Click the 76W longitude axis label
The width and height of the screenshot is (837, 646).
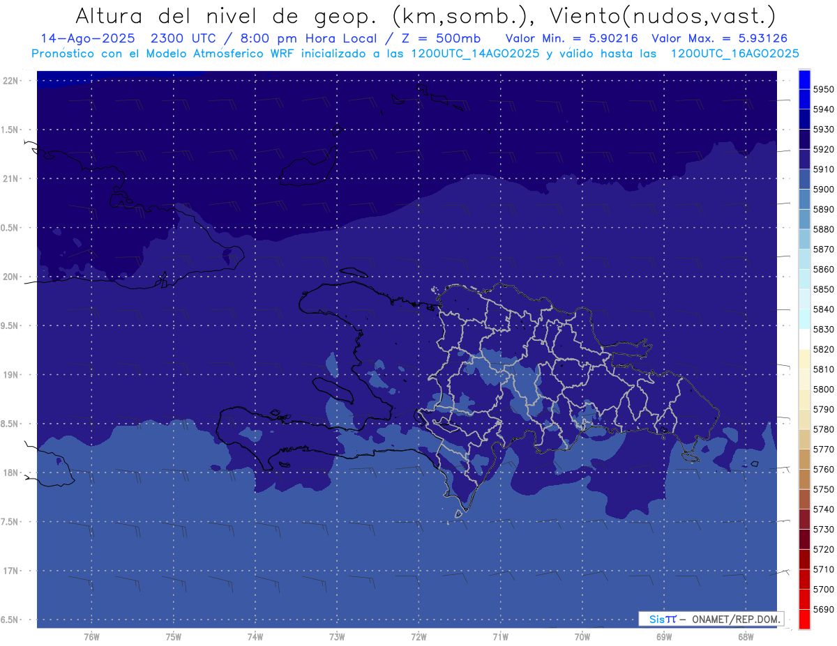point(91,637)
